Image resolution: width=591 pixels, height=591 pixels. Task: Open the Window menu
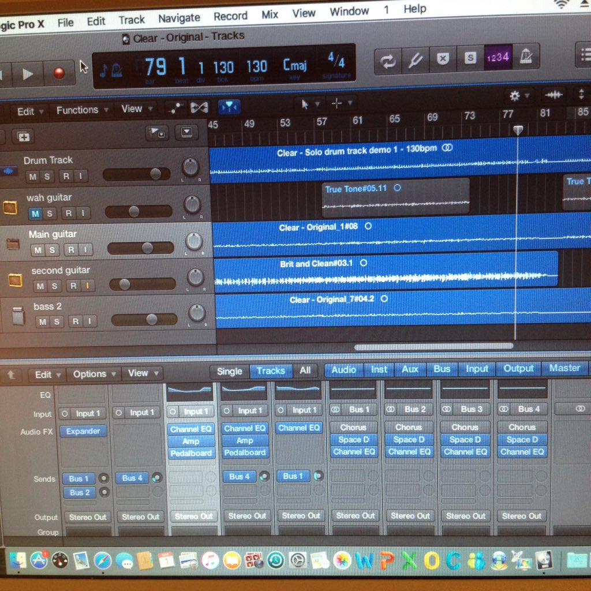[349, 12]
